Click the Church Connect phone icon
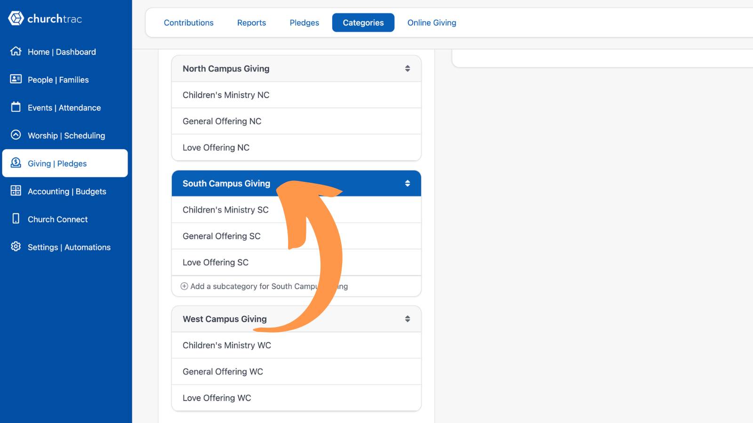 16,219
